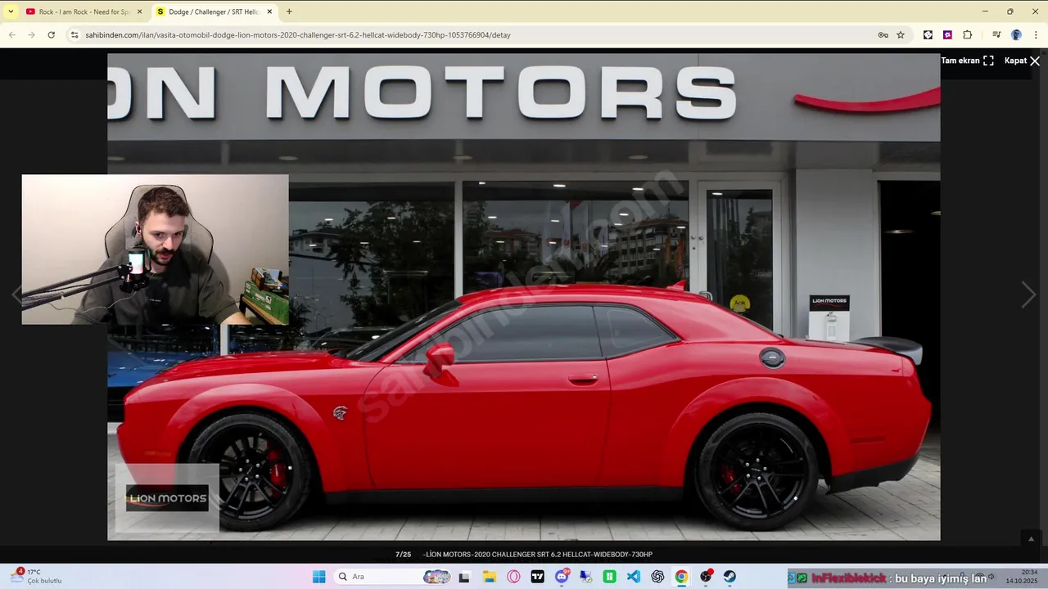Go to the next photo arrow

pos(1028,294)
